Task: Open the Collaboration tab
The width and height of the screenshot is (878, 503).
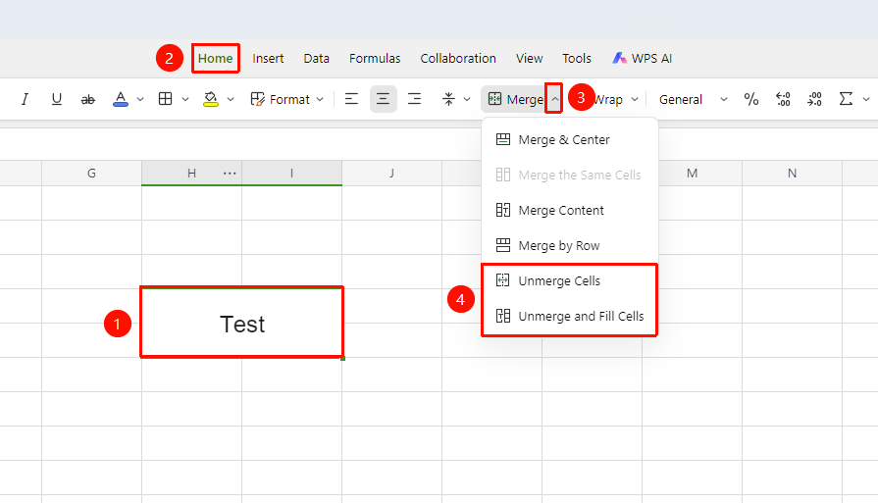Action: click(458, 58)
